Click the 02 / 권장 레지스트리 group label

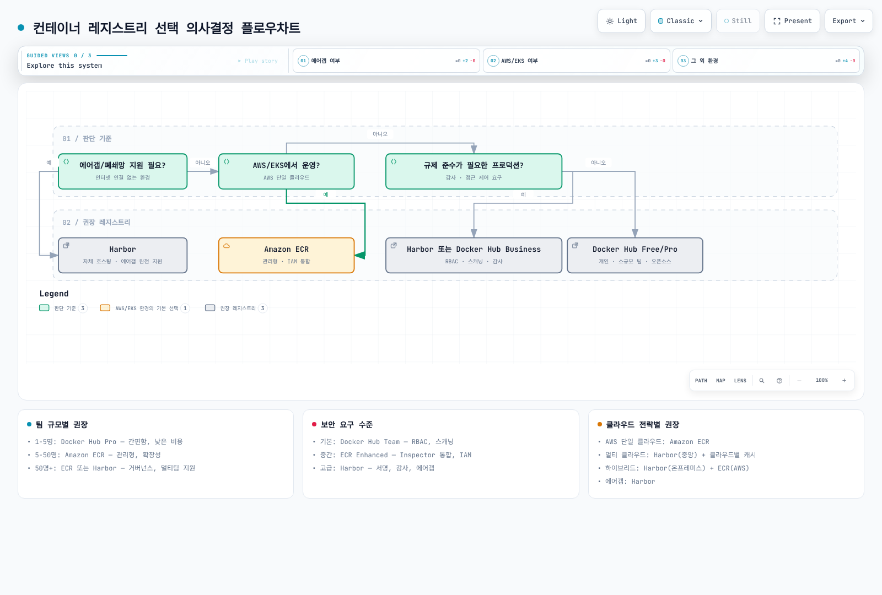point(96,223)
